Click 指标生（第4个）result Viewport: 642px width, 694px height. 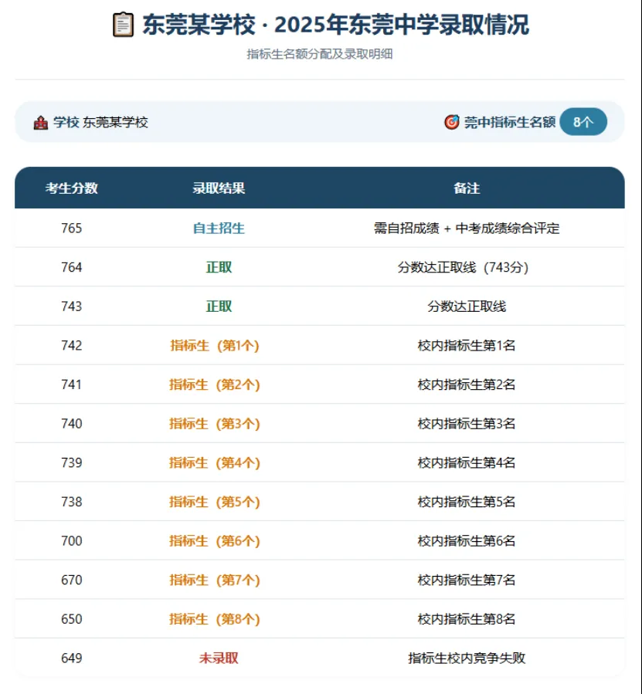[215, 462]
